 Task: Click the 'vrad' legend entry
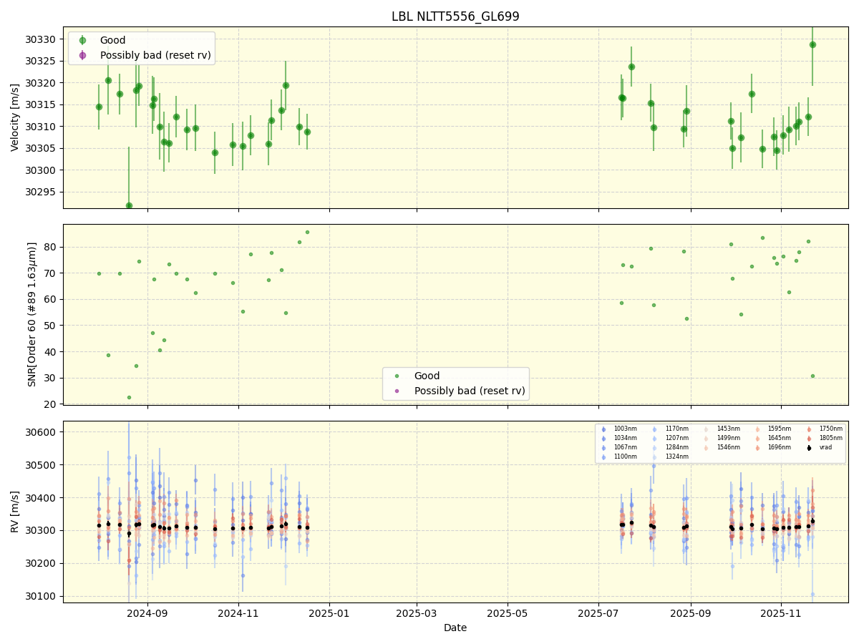click(x=820, y=447)
